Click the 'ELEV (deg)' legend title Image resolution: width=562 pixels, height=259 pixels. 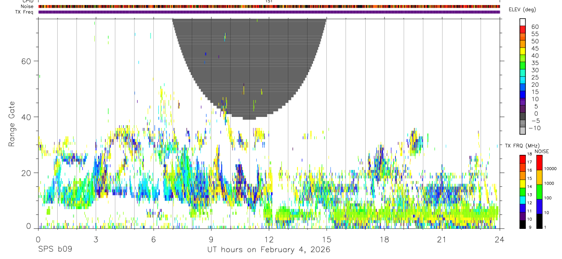(x=522, y=10)
